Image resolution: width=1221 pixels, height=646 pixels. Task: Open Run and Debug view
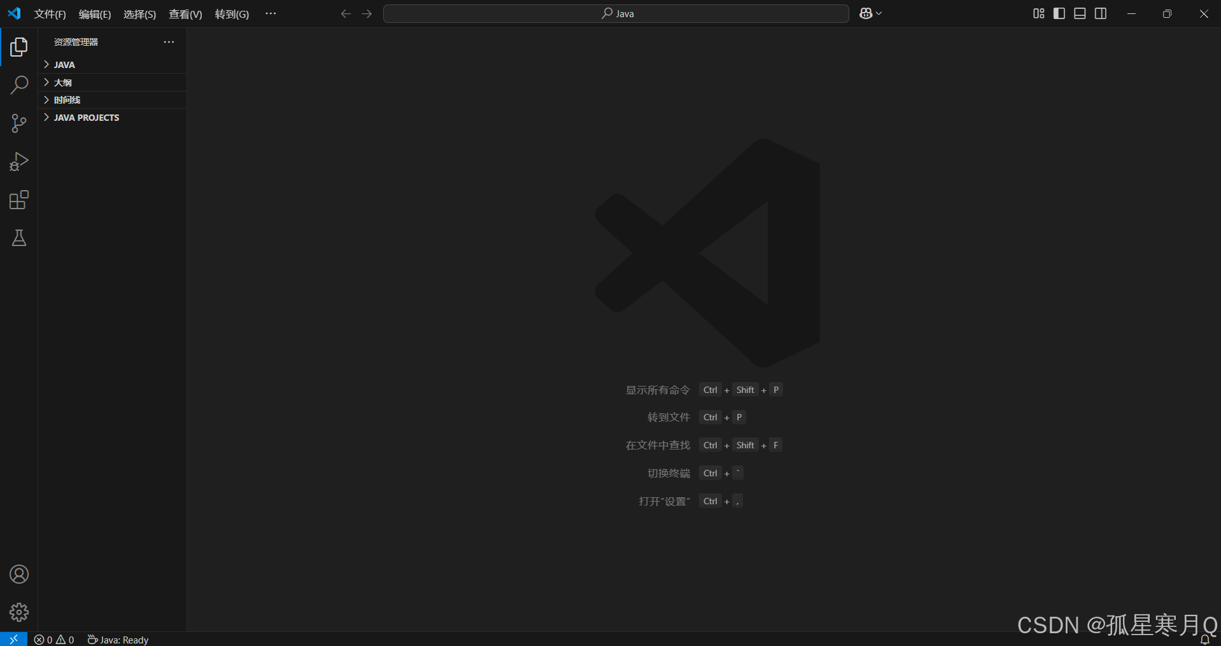[x=19, y=161]
